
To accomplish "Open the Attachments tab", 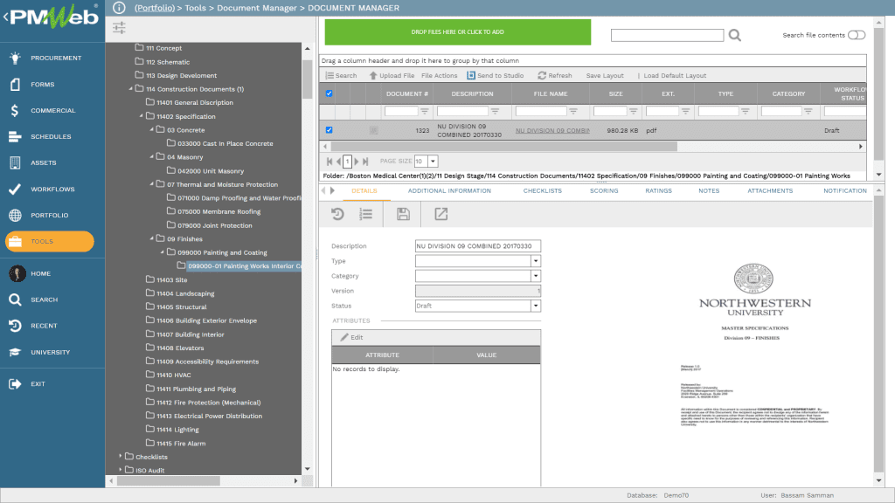I will pos(770,191).
